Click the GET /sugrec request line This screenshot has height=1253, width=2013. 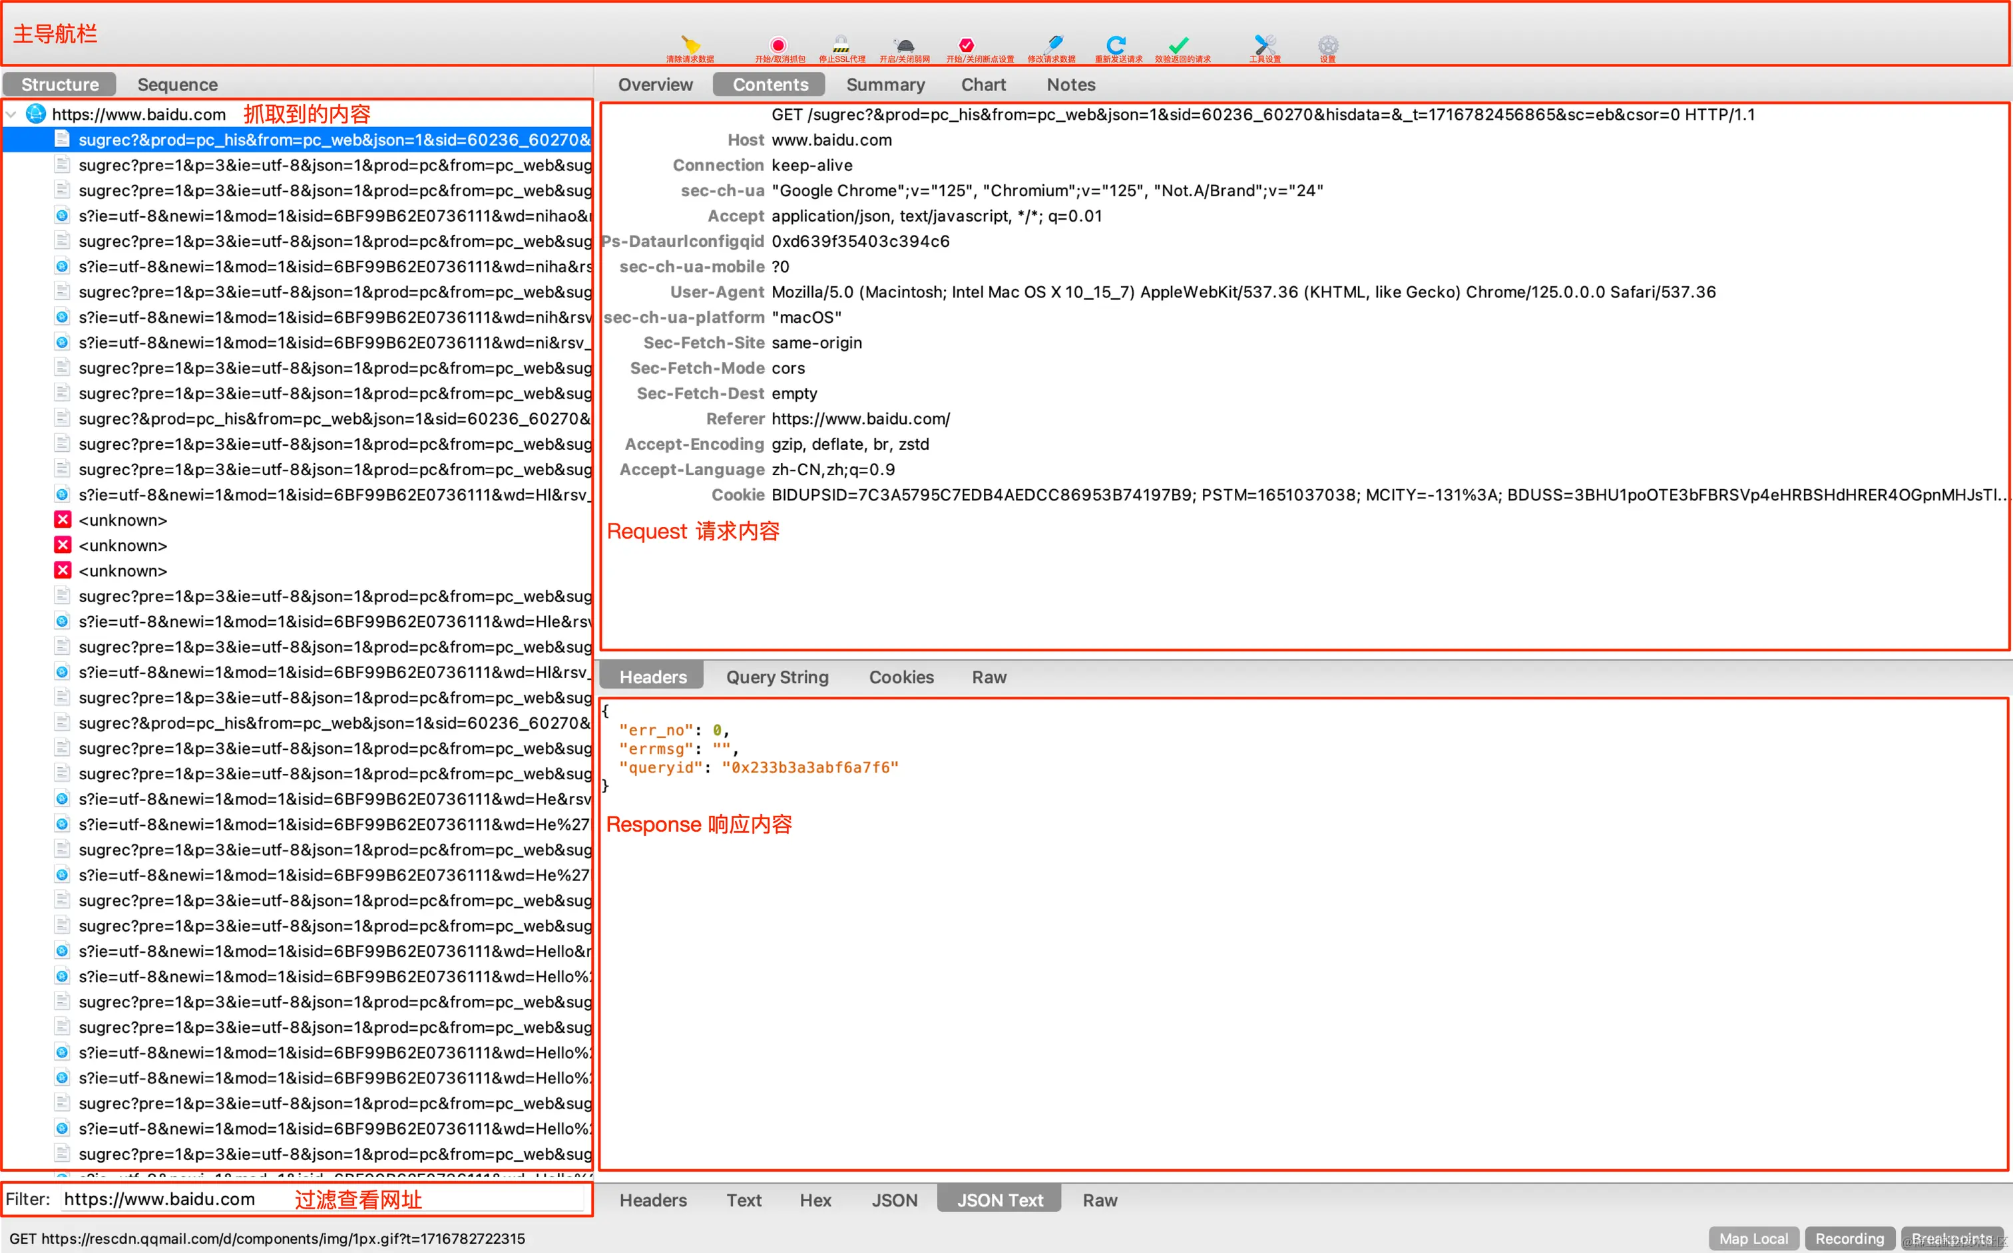[x=1263, y=114]
